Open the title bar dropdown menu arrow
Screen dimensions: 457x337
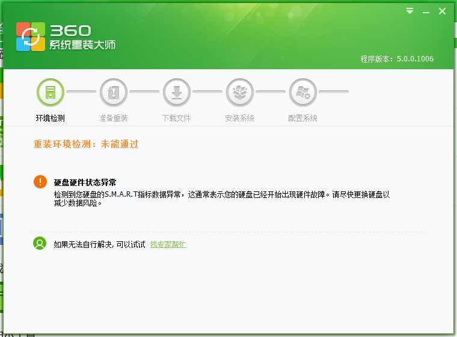409,11
